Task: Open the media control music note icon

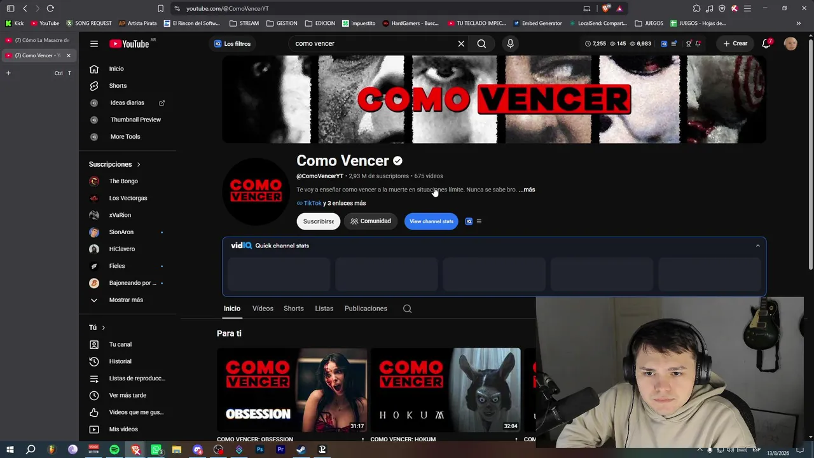Action: click(709, 8)
